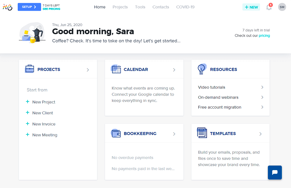Click the + NEW button
The image size is (291, 188).
pos(251,7)
